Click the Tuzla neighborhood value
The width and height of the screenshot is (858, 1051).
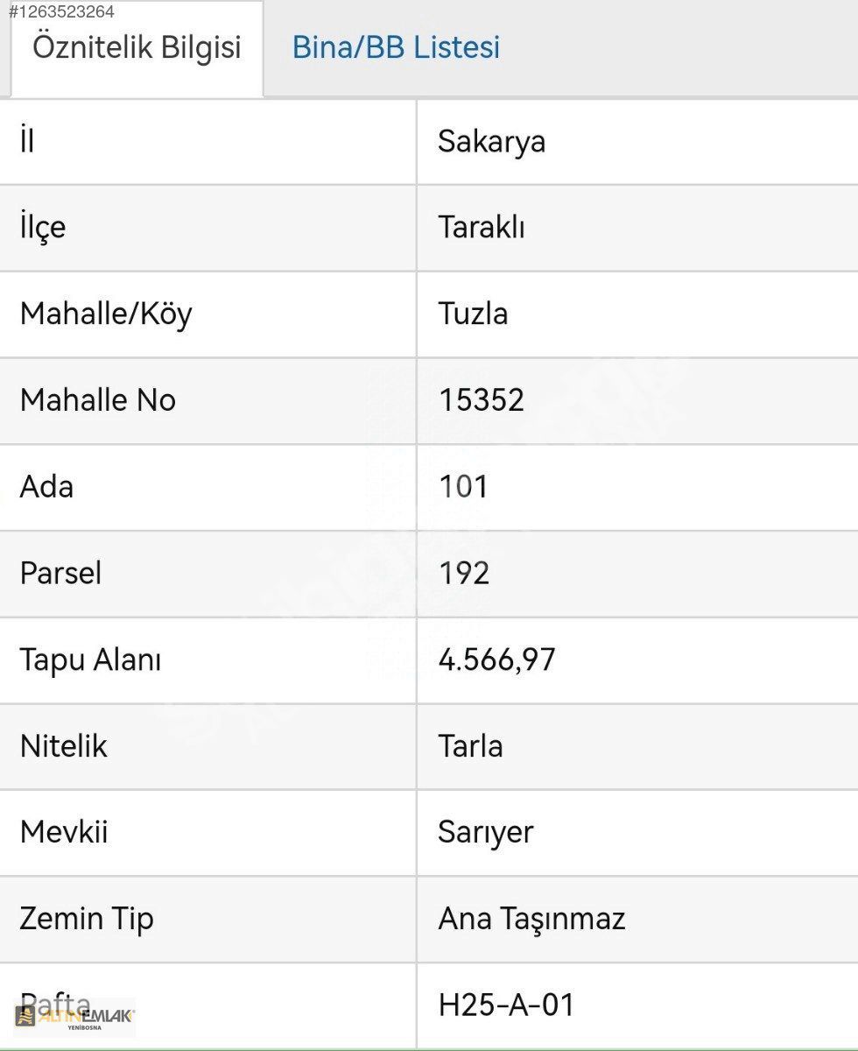[x=473, y=314]
